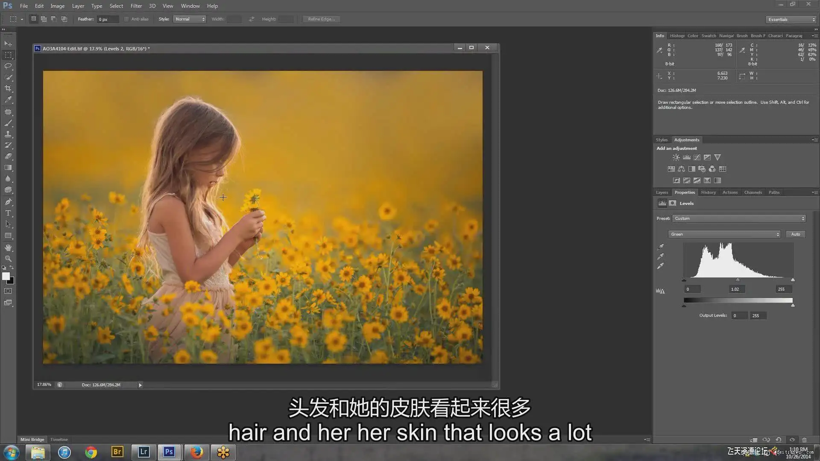Image resolution: width=820 pixels, height=461 pixels.
Task: Open the Mini Bridge panel tab
Action: coord(32,440)
